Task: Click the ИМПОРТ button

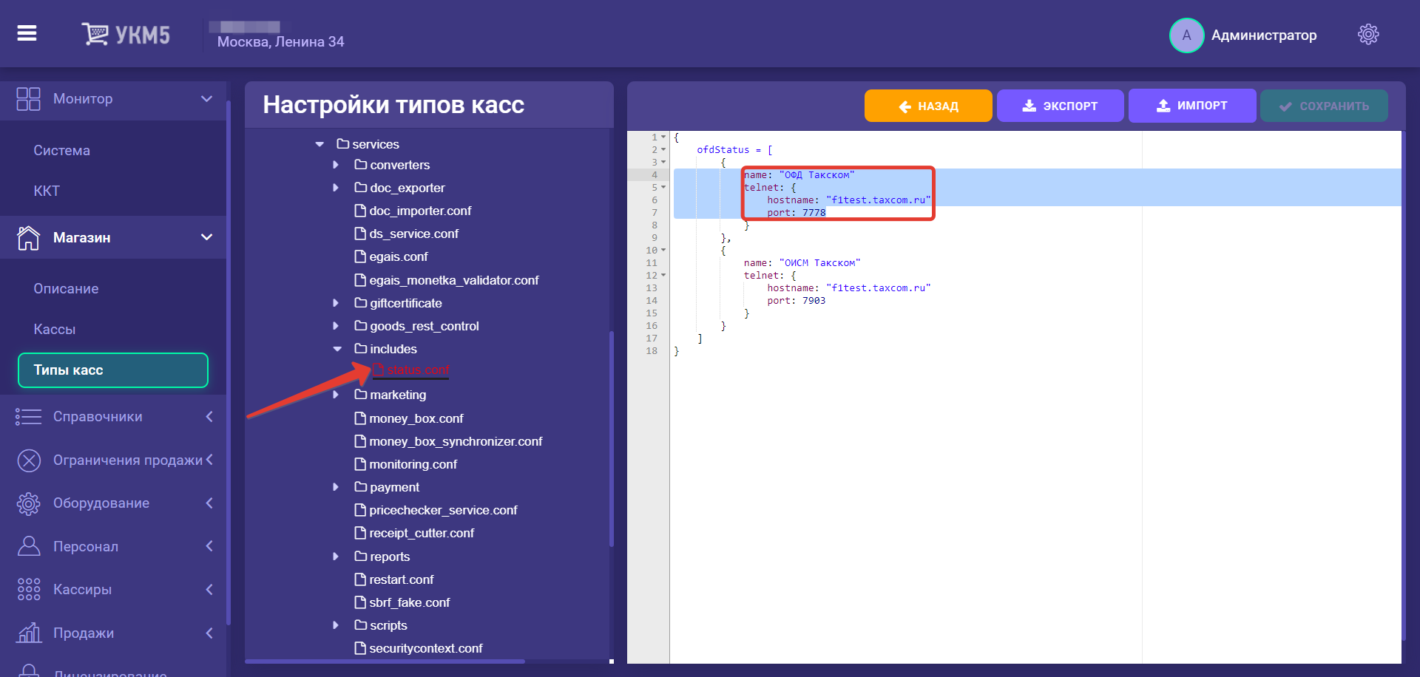Action: coord(1192,106)
